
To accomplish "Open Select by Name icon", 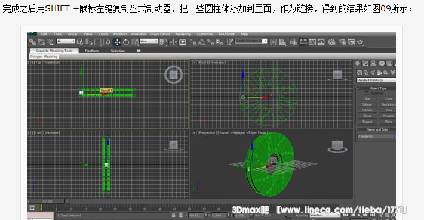I will [89, 42].
